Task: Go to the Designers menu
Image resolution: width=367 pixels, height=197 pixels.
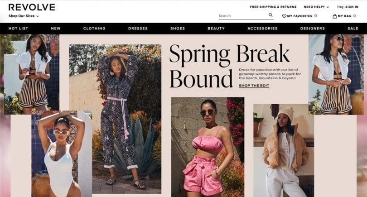Action: point(313,29)
